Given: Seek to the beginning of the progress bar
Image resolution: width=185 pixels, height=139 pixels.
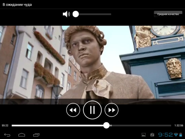Looking at the screenshot, I should (12, 126).
